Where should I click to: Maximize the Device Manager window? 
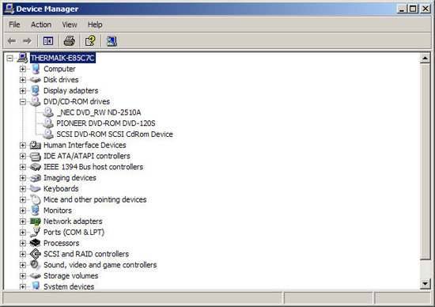coord(413,9)
